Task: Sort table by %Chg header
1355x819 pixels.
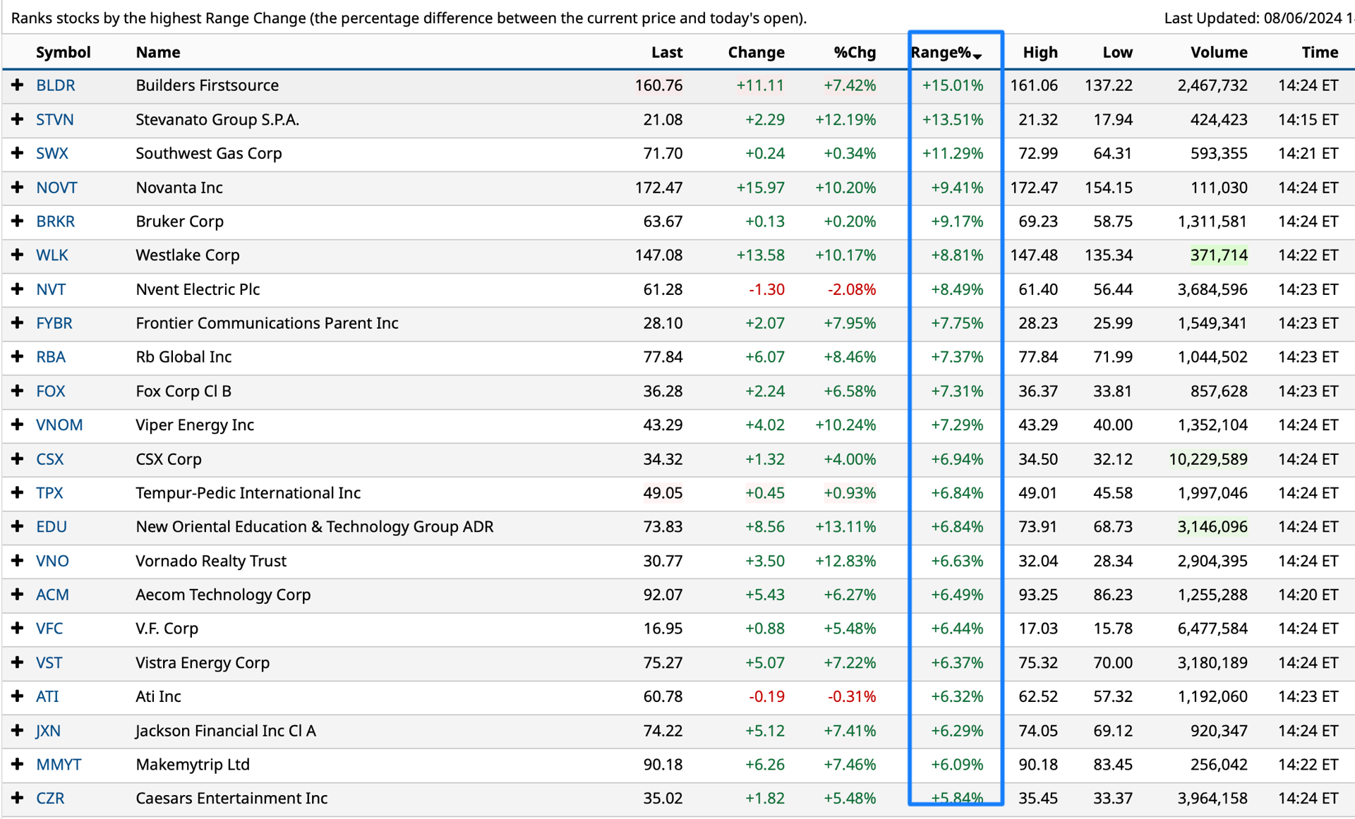Action: pos(854,52)
